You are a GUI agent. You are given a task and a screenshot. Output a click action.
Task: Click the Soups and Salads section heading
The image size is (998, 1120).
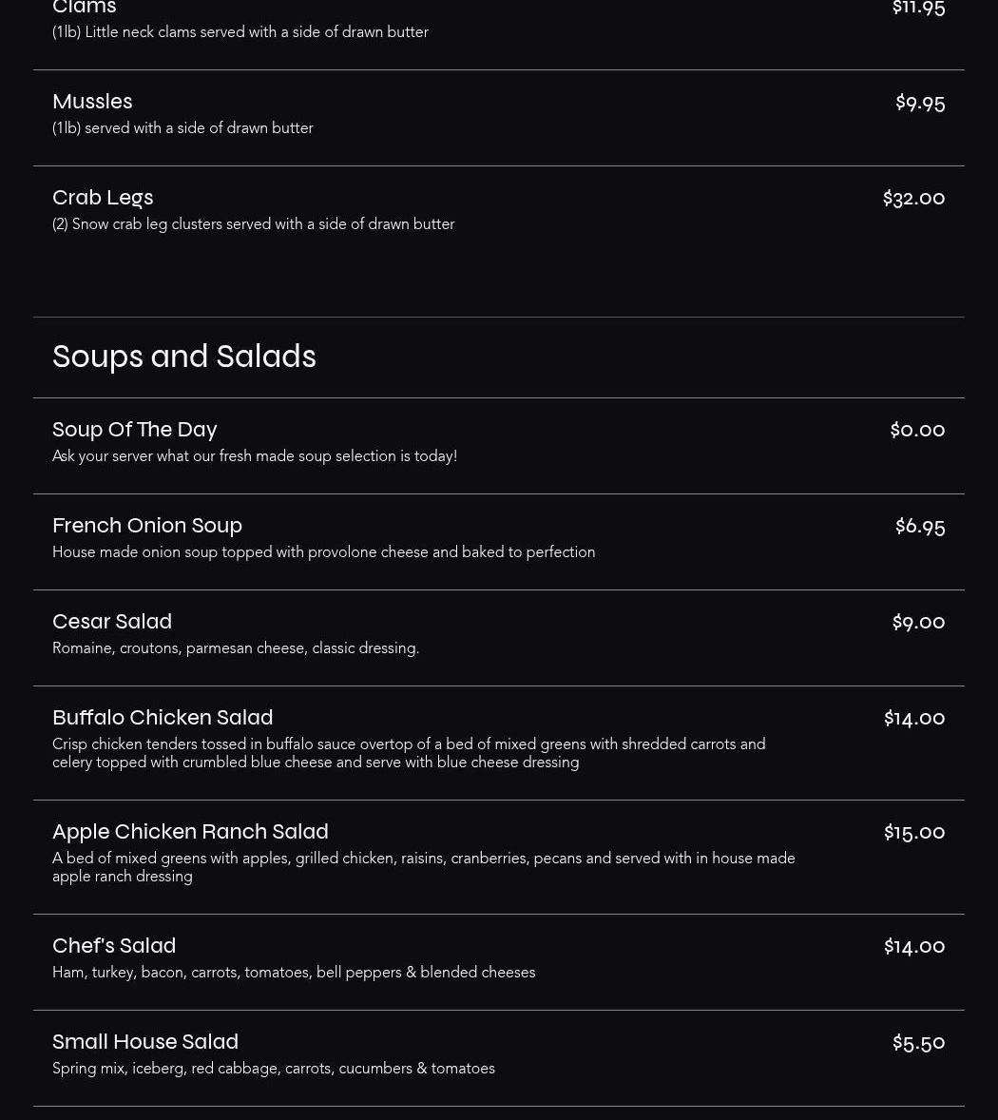(184, 357)
